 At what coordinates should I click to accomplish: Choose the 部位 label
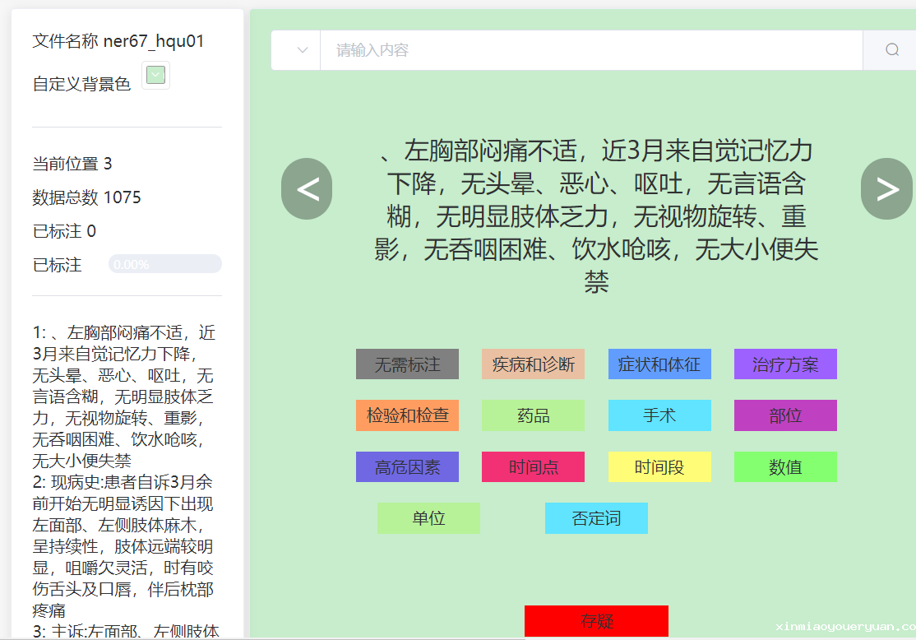pos(785,415)
